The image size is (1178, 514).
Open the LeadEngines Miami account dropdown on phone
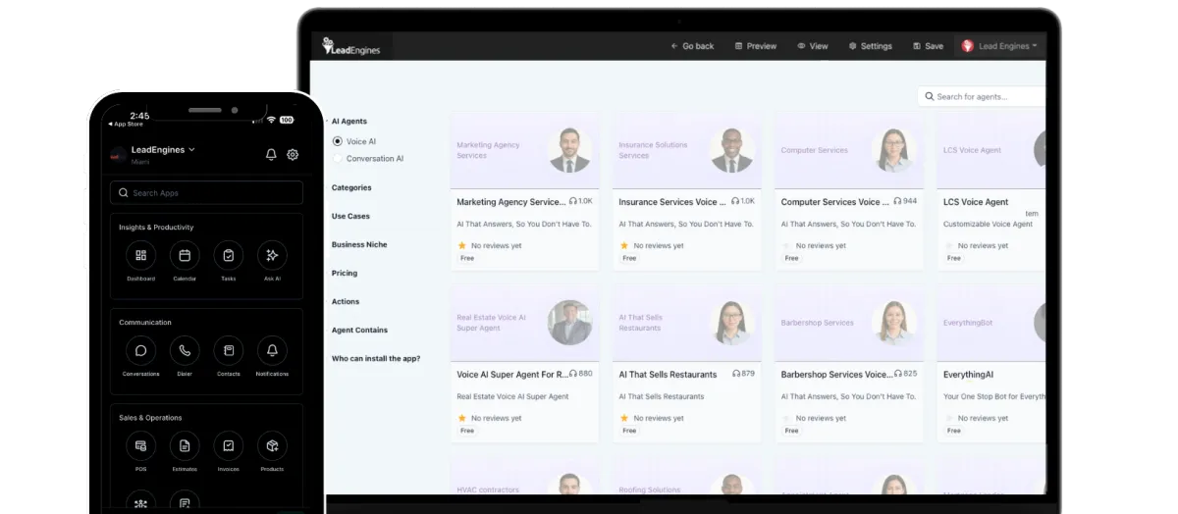coord(163,150)
